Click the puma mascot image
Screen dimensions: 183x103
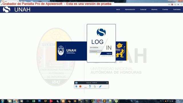pyautogui.click(x=120, y=50)
